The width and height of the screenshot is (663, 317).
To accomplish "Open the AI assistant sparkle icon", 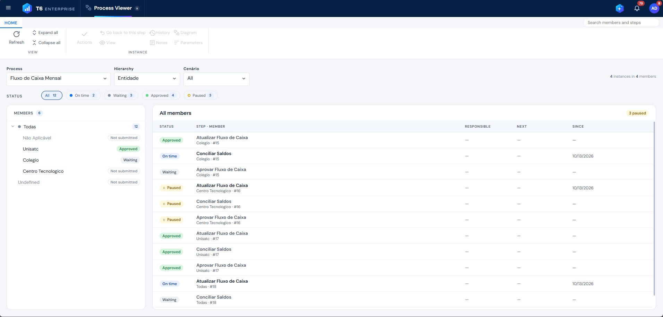I will [620, 8].
